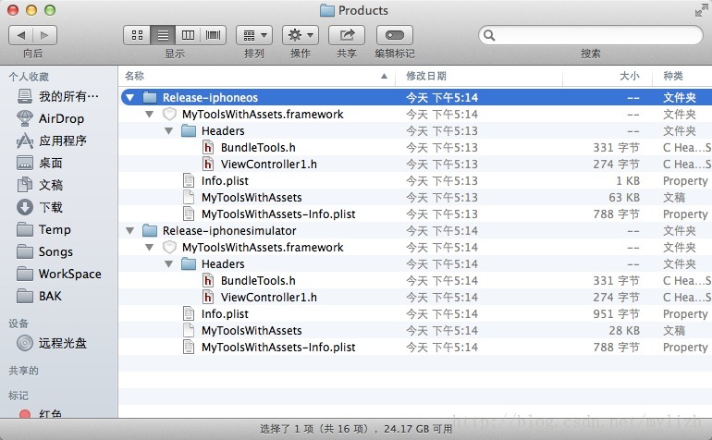Collapse the Release-iphonesimulator folder
The image size is (712, 440).
[x=130, y=231]
